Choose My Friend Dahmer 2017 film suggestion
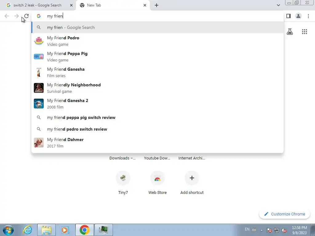The width and height of the screenshot is (315, 236). tap(157, 143)
